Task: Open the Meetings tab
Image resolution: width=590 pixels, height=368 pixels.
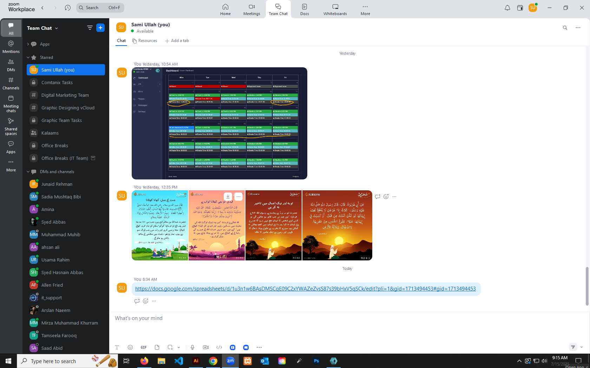Action: pos(252,9)
